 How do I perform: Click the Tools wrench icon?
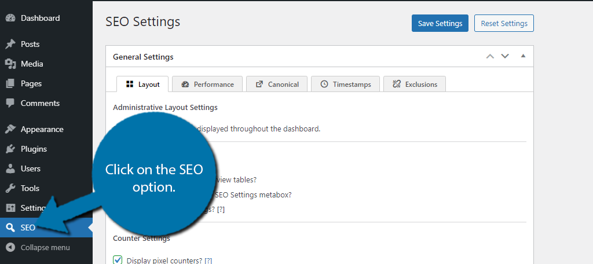[x=10, y=188]
